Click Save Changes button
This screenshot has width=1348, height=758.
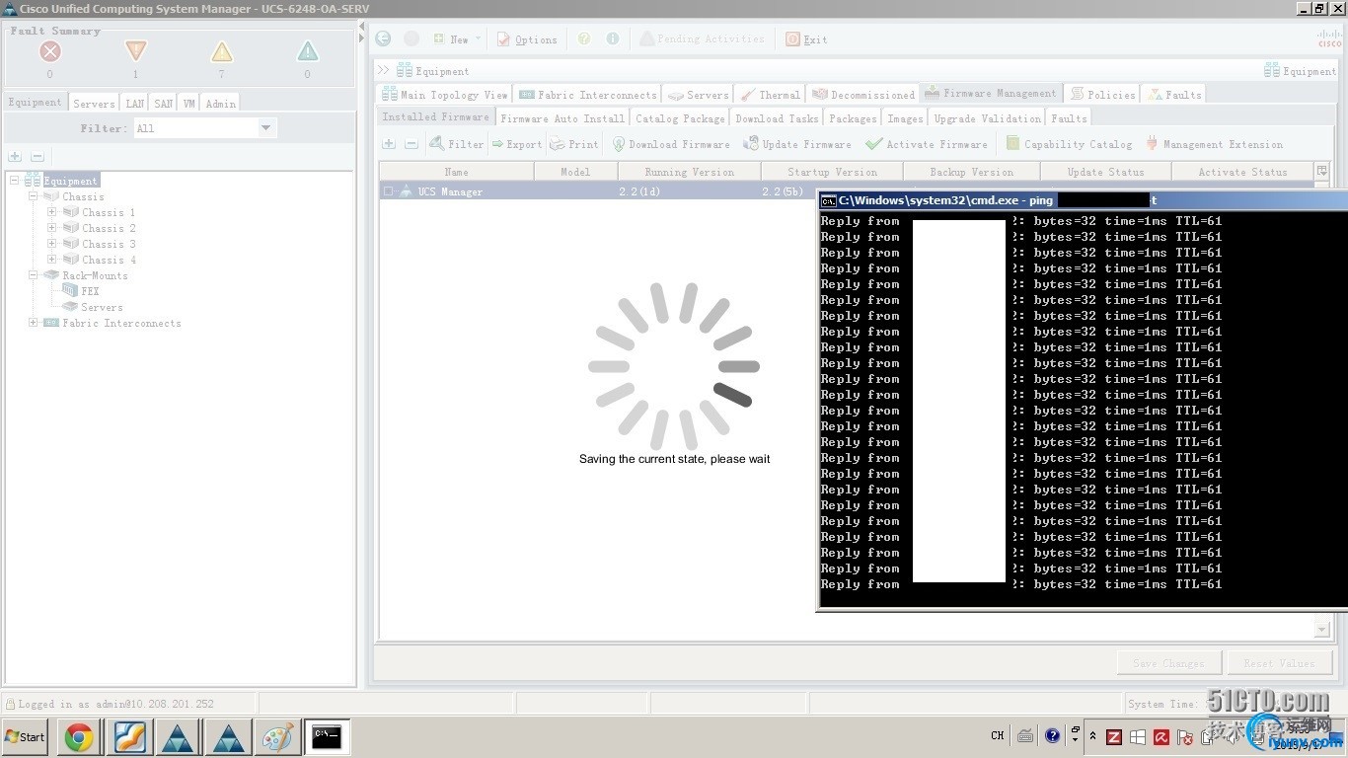click(1168, 663)
